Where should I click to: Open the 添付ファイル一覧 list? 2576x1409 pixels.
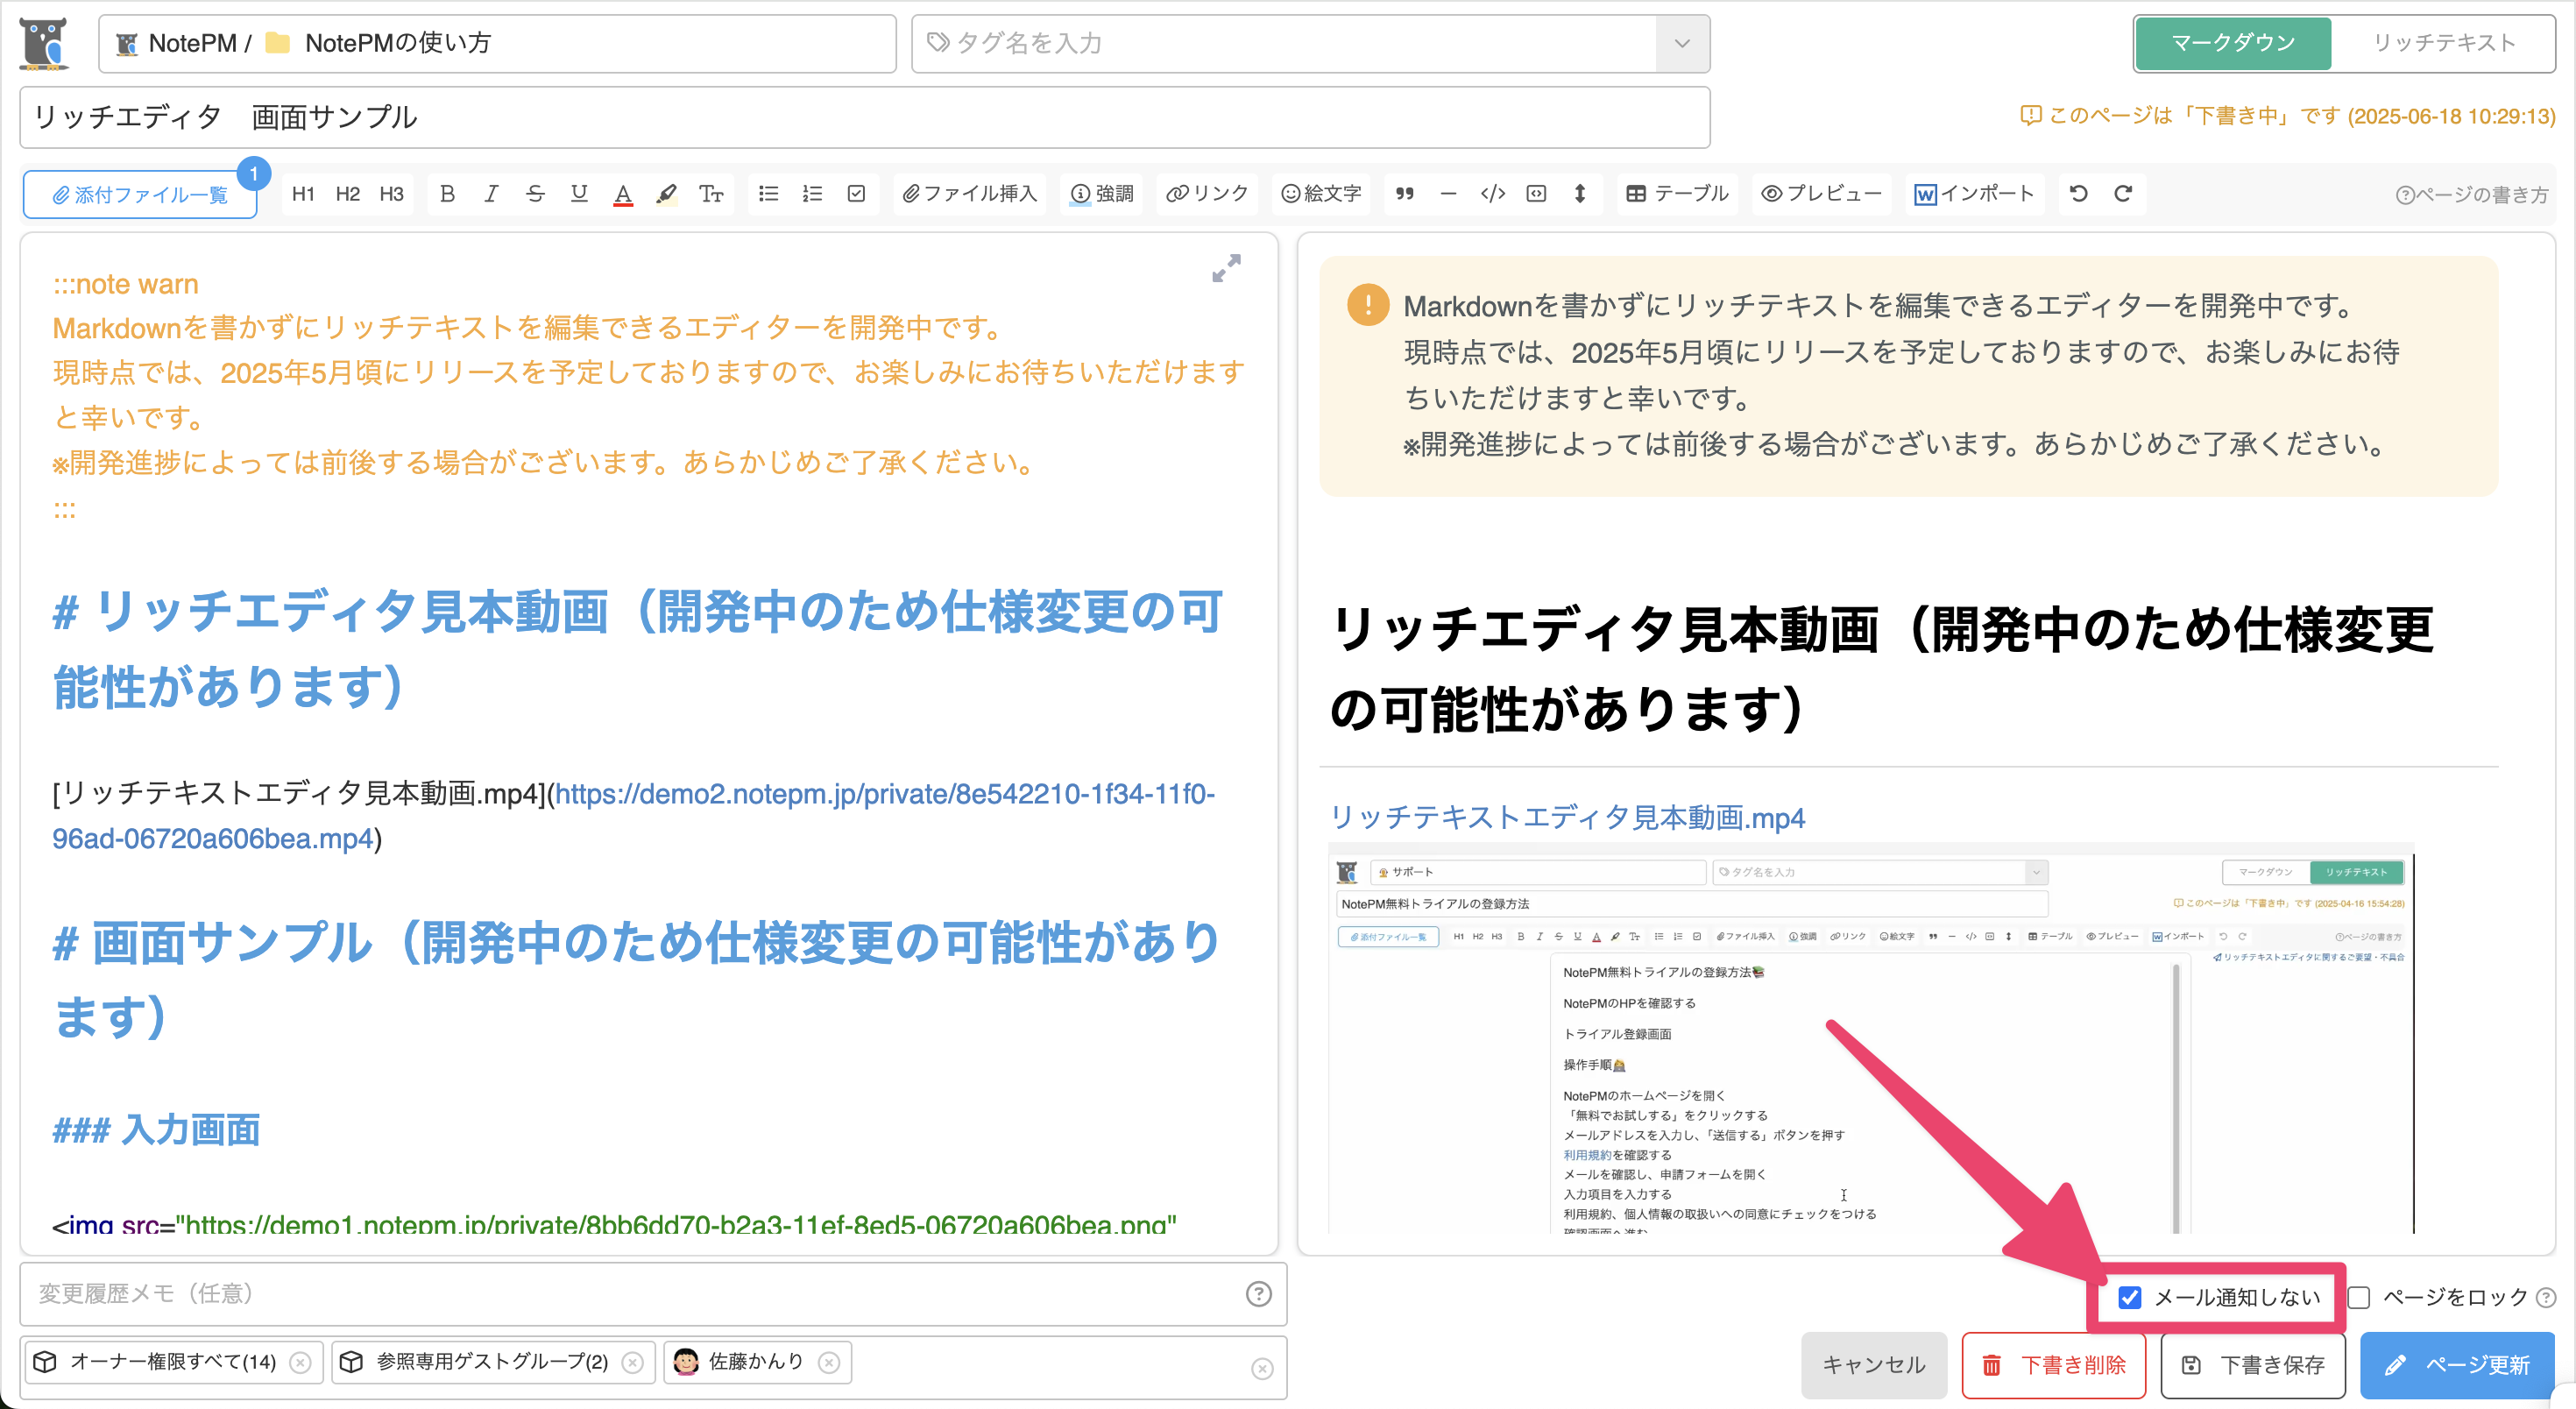(x=140, y=195)
